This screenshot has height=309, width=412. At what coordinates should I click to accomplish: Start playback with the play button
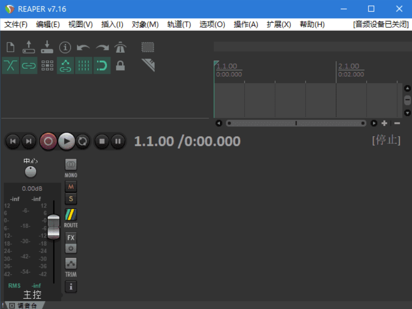click(66, 141)
